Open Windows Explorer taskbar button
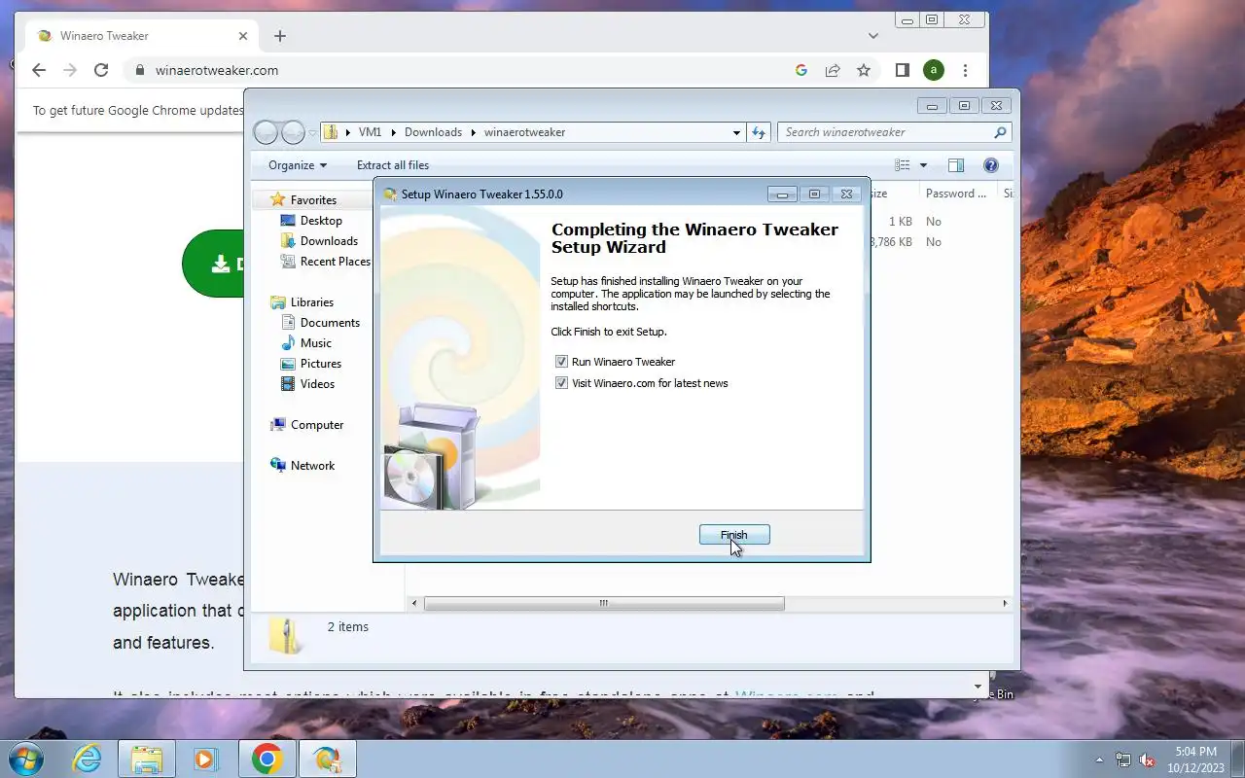 click(x=147, y=759)
